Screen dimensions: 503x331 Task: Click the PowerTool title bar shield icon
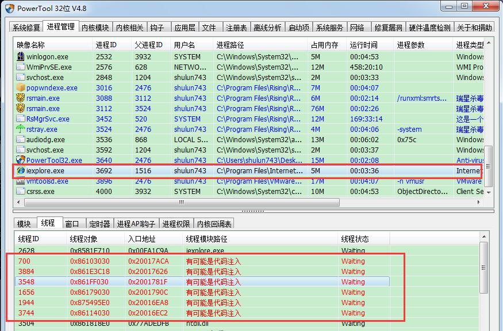[10, 9]
